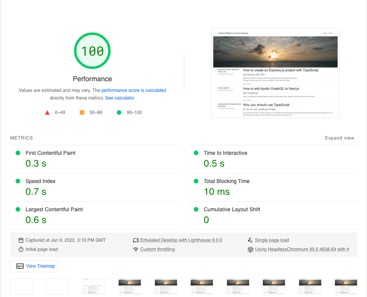
Task: Click the throttling icon beside Custom throttling
Action: click(x=136, y=249)
